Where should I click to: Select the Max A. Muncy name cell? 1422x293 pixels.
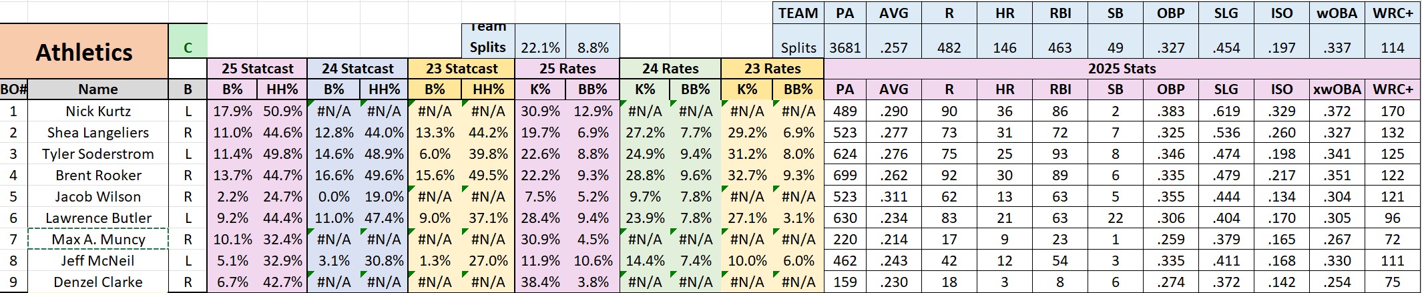coord(98,239)
